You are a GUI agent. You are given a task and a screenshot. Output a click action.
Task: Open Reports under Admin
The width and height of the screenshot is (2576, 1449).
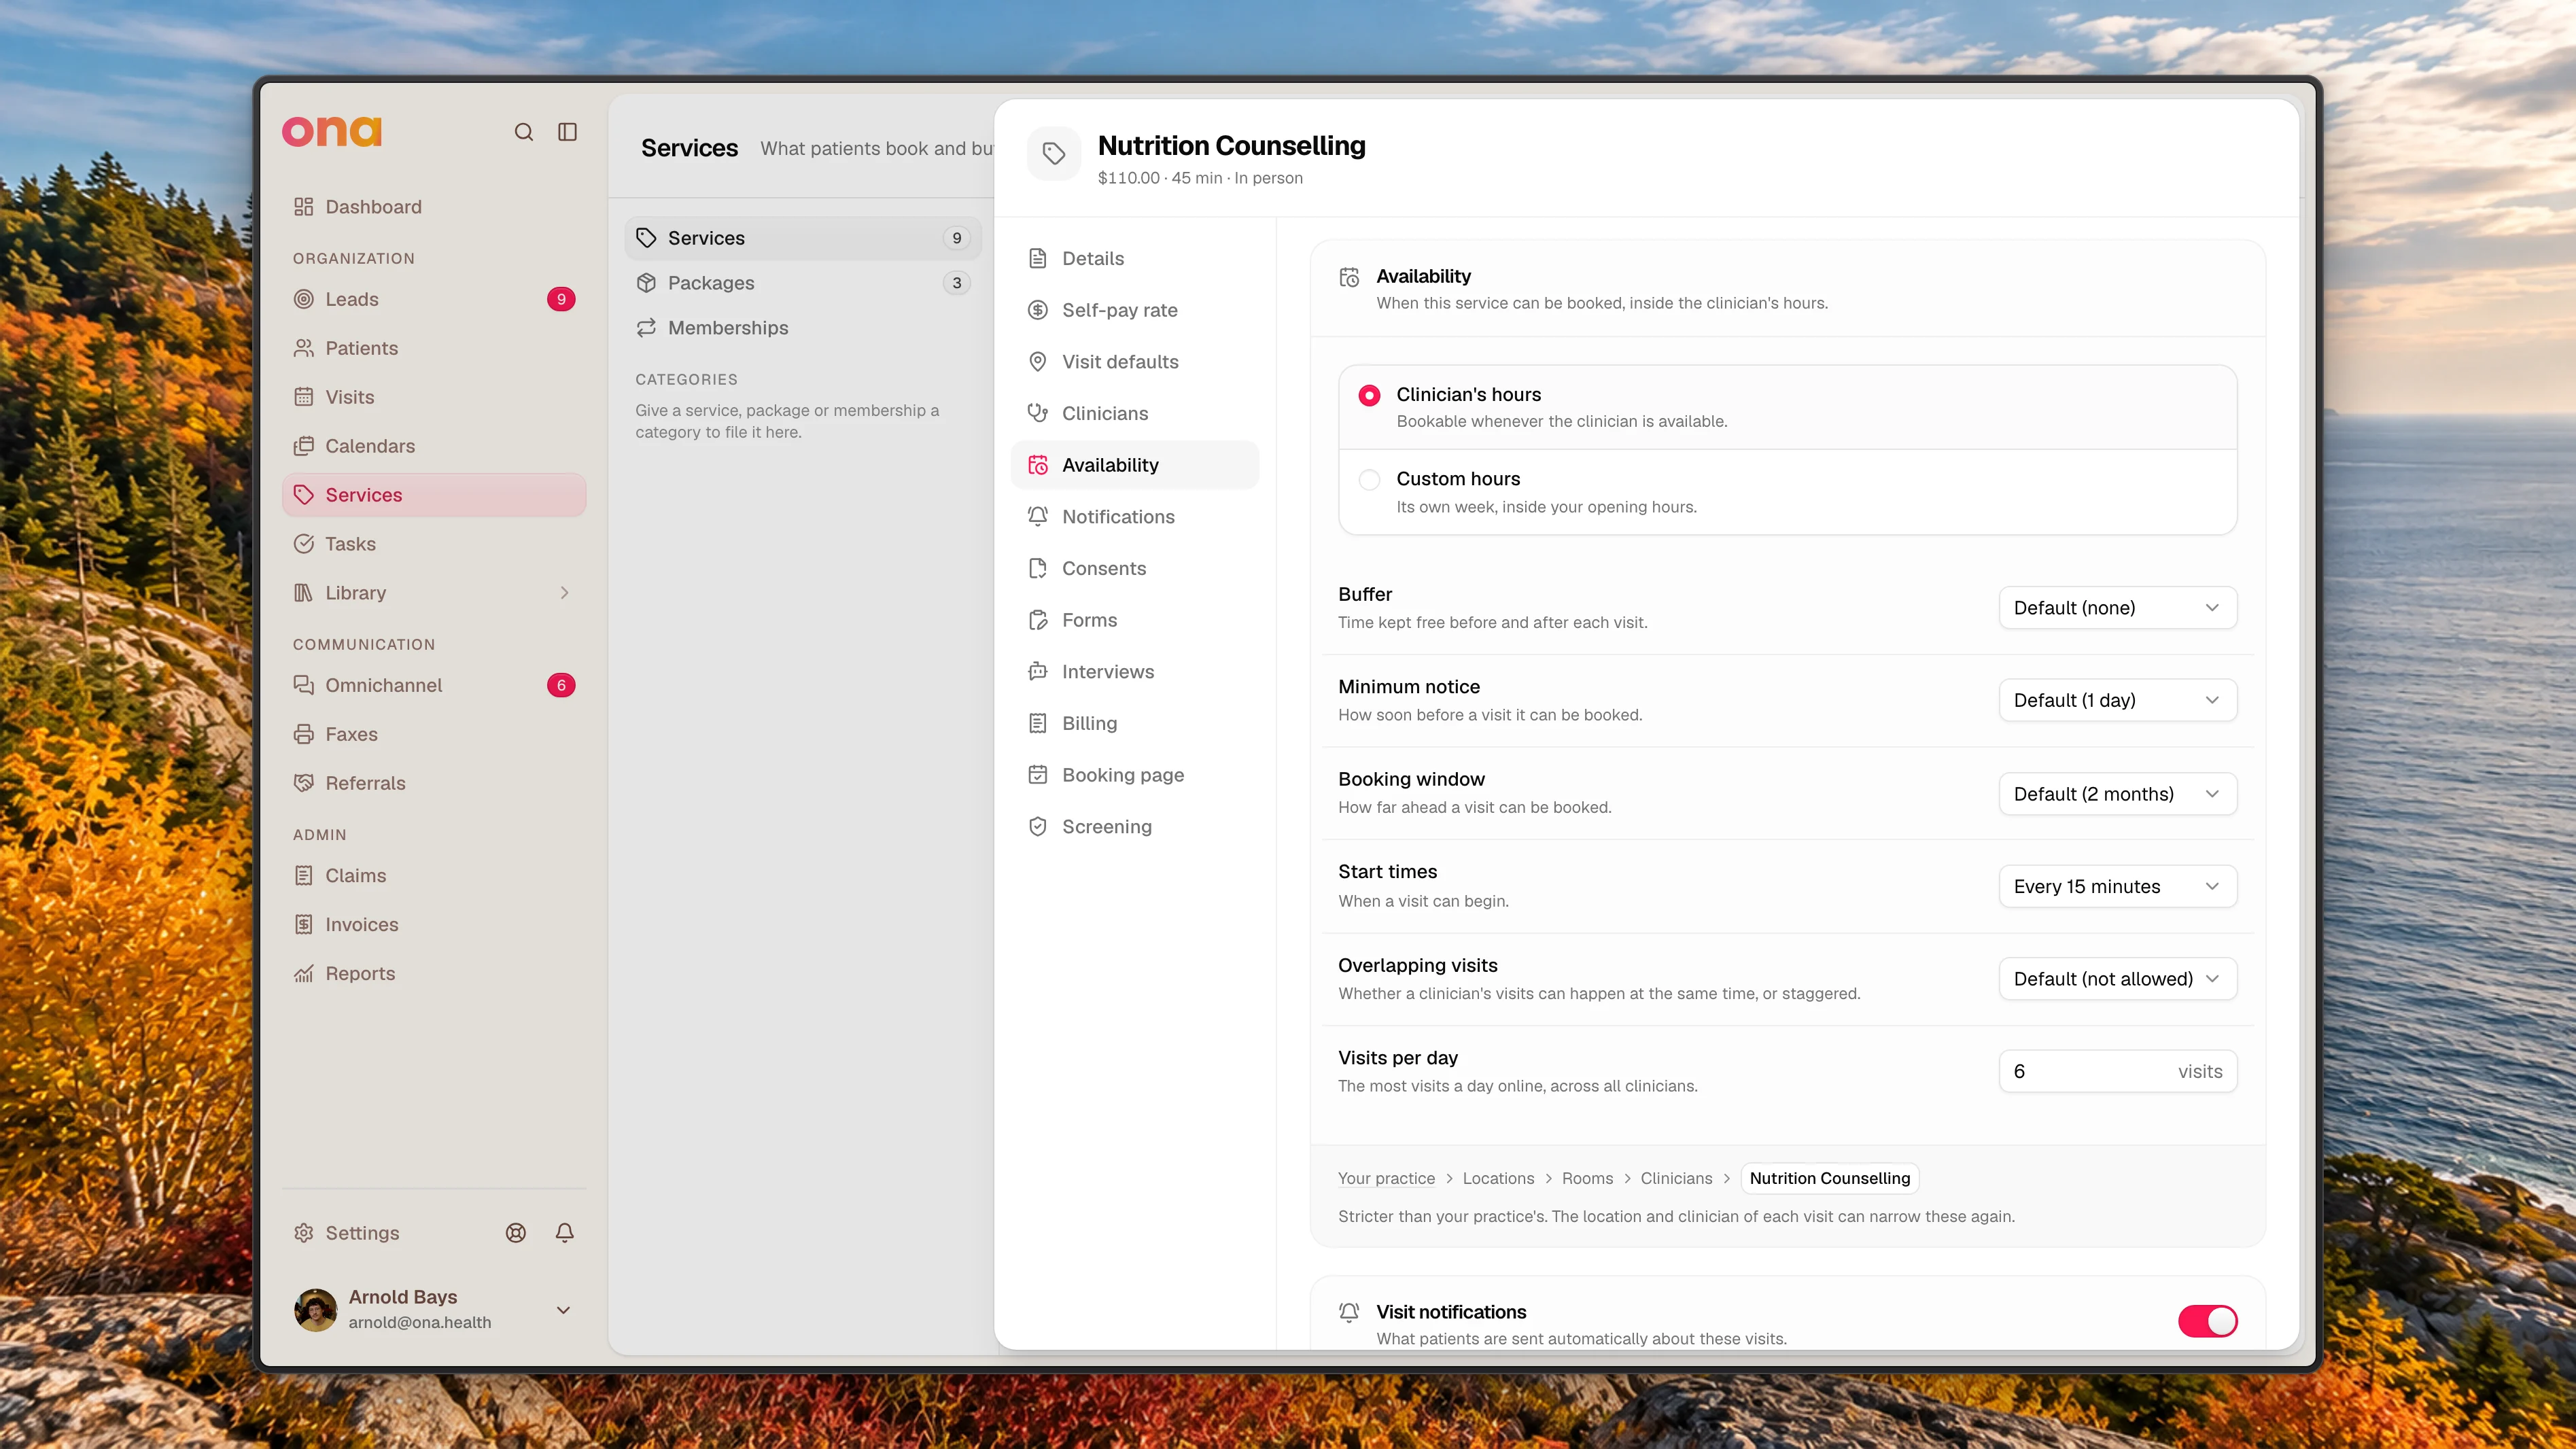(x=434, y=974)
